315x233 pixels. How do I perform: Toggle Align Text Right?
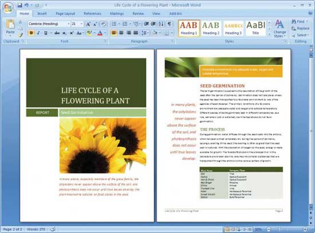tap(128, 33)
